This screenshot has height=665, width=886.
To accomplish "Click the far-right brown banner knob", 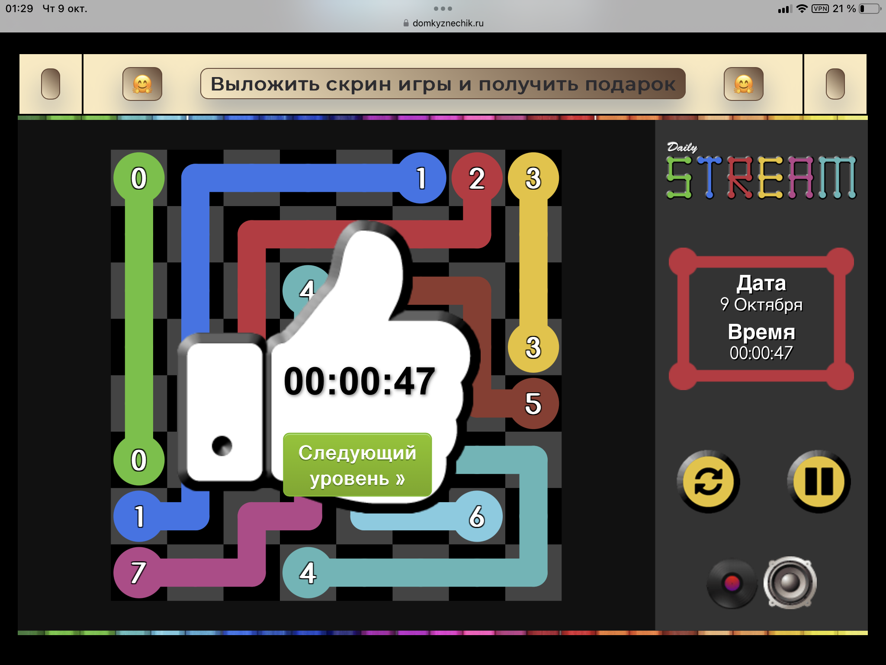I will 835,84.
